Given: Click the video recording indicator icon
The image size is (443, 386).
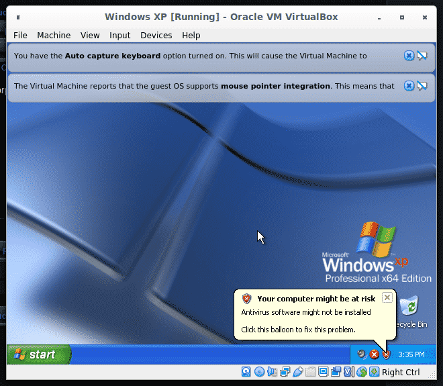Looking at the screenshot, I should [x=336, y=372].
